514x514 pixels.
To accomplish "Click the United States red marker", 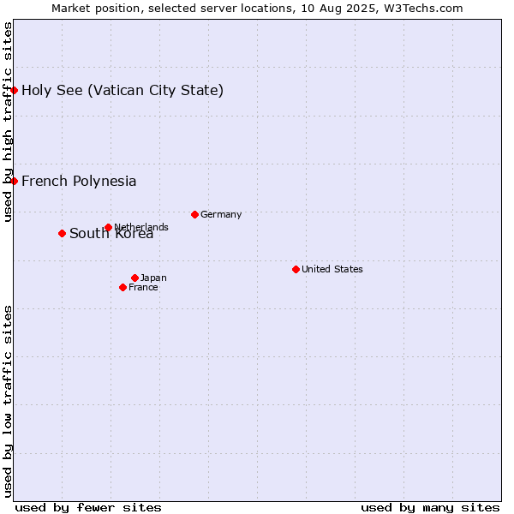I will [x=296, y=270].
